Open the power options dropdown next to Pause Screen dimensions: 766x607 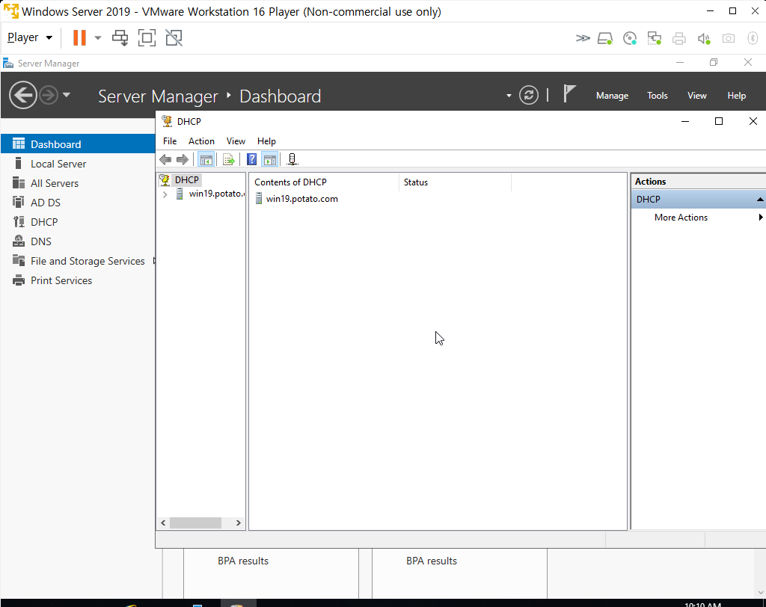[98, 37]
